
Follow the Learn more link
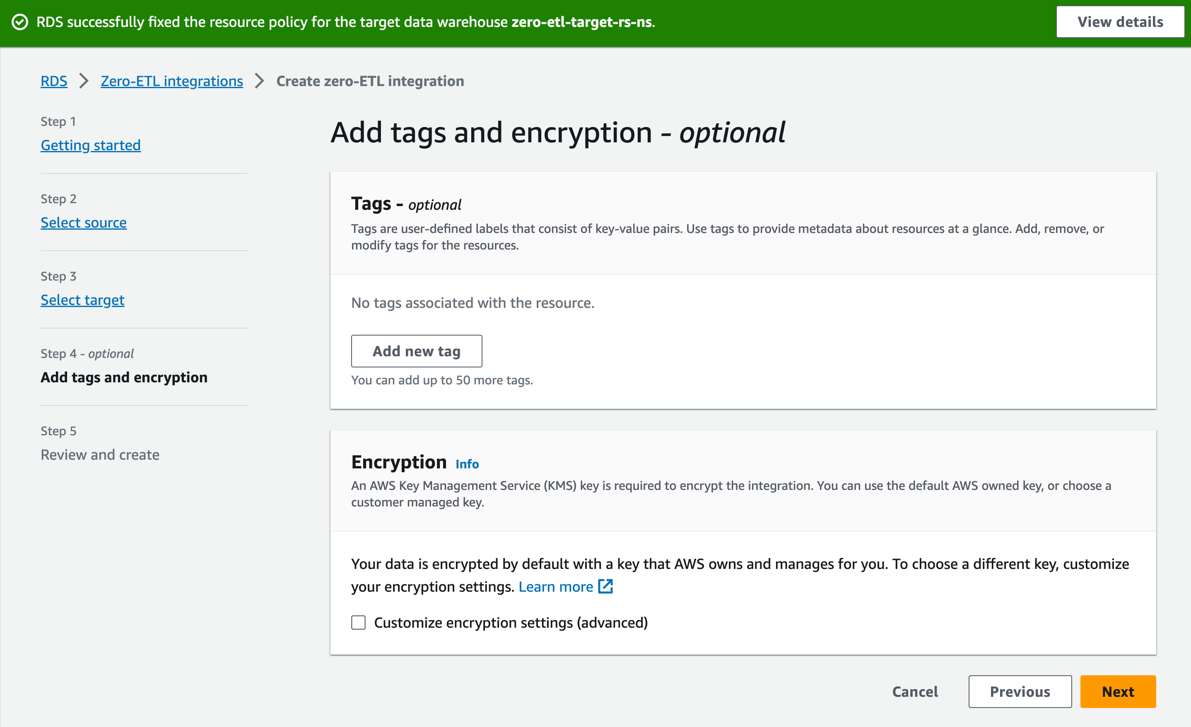point(555,586)
